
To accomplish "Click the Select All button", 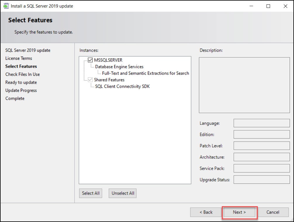I will 91,193.
